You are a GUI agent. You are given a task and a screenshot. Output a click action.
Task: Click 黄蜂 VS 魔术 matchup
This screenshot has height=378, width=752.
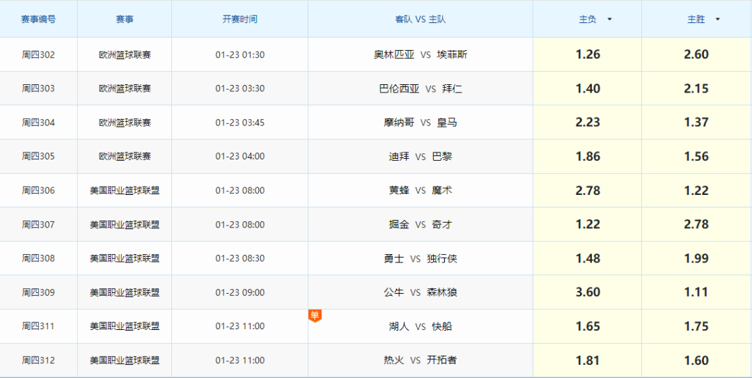click(421, 191)
